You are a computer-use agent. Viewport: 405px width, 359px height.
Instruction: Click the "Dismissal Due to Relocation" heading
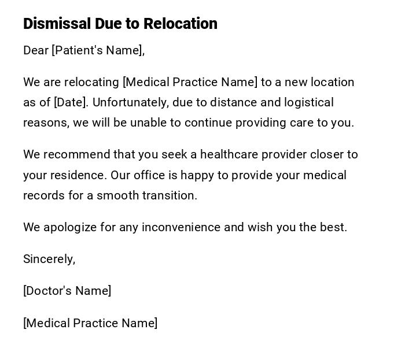120,24
